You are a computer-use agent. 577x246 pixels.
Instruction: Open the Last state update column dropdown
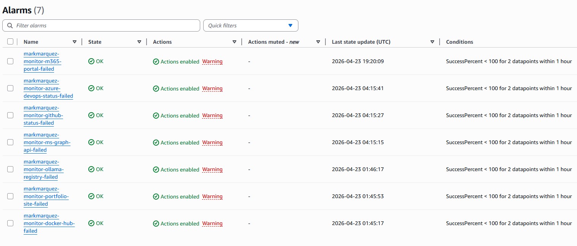pos(432,42)
